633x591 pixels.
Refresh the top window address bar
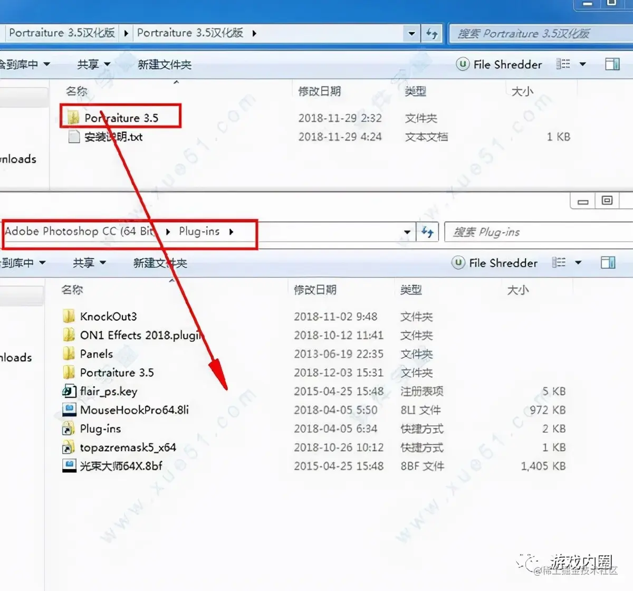432,33
